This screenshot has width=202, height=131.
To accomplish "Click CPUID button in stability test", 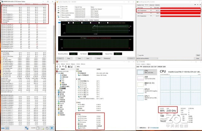I will tap(98, 59).
